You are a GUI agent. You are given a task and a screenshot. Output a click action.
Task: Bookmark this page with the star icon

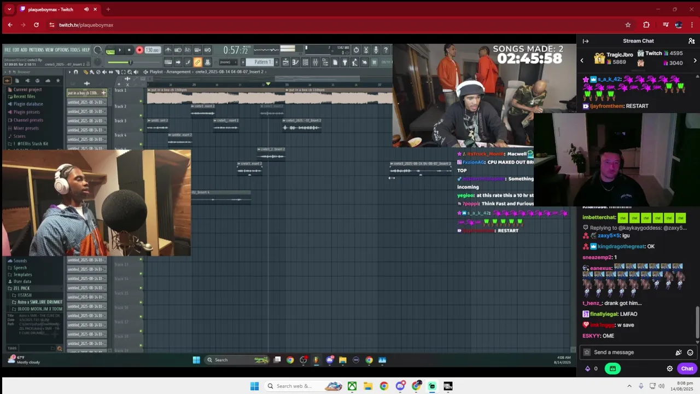(x=628, y=25)
